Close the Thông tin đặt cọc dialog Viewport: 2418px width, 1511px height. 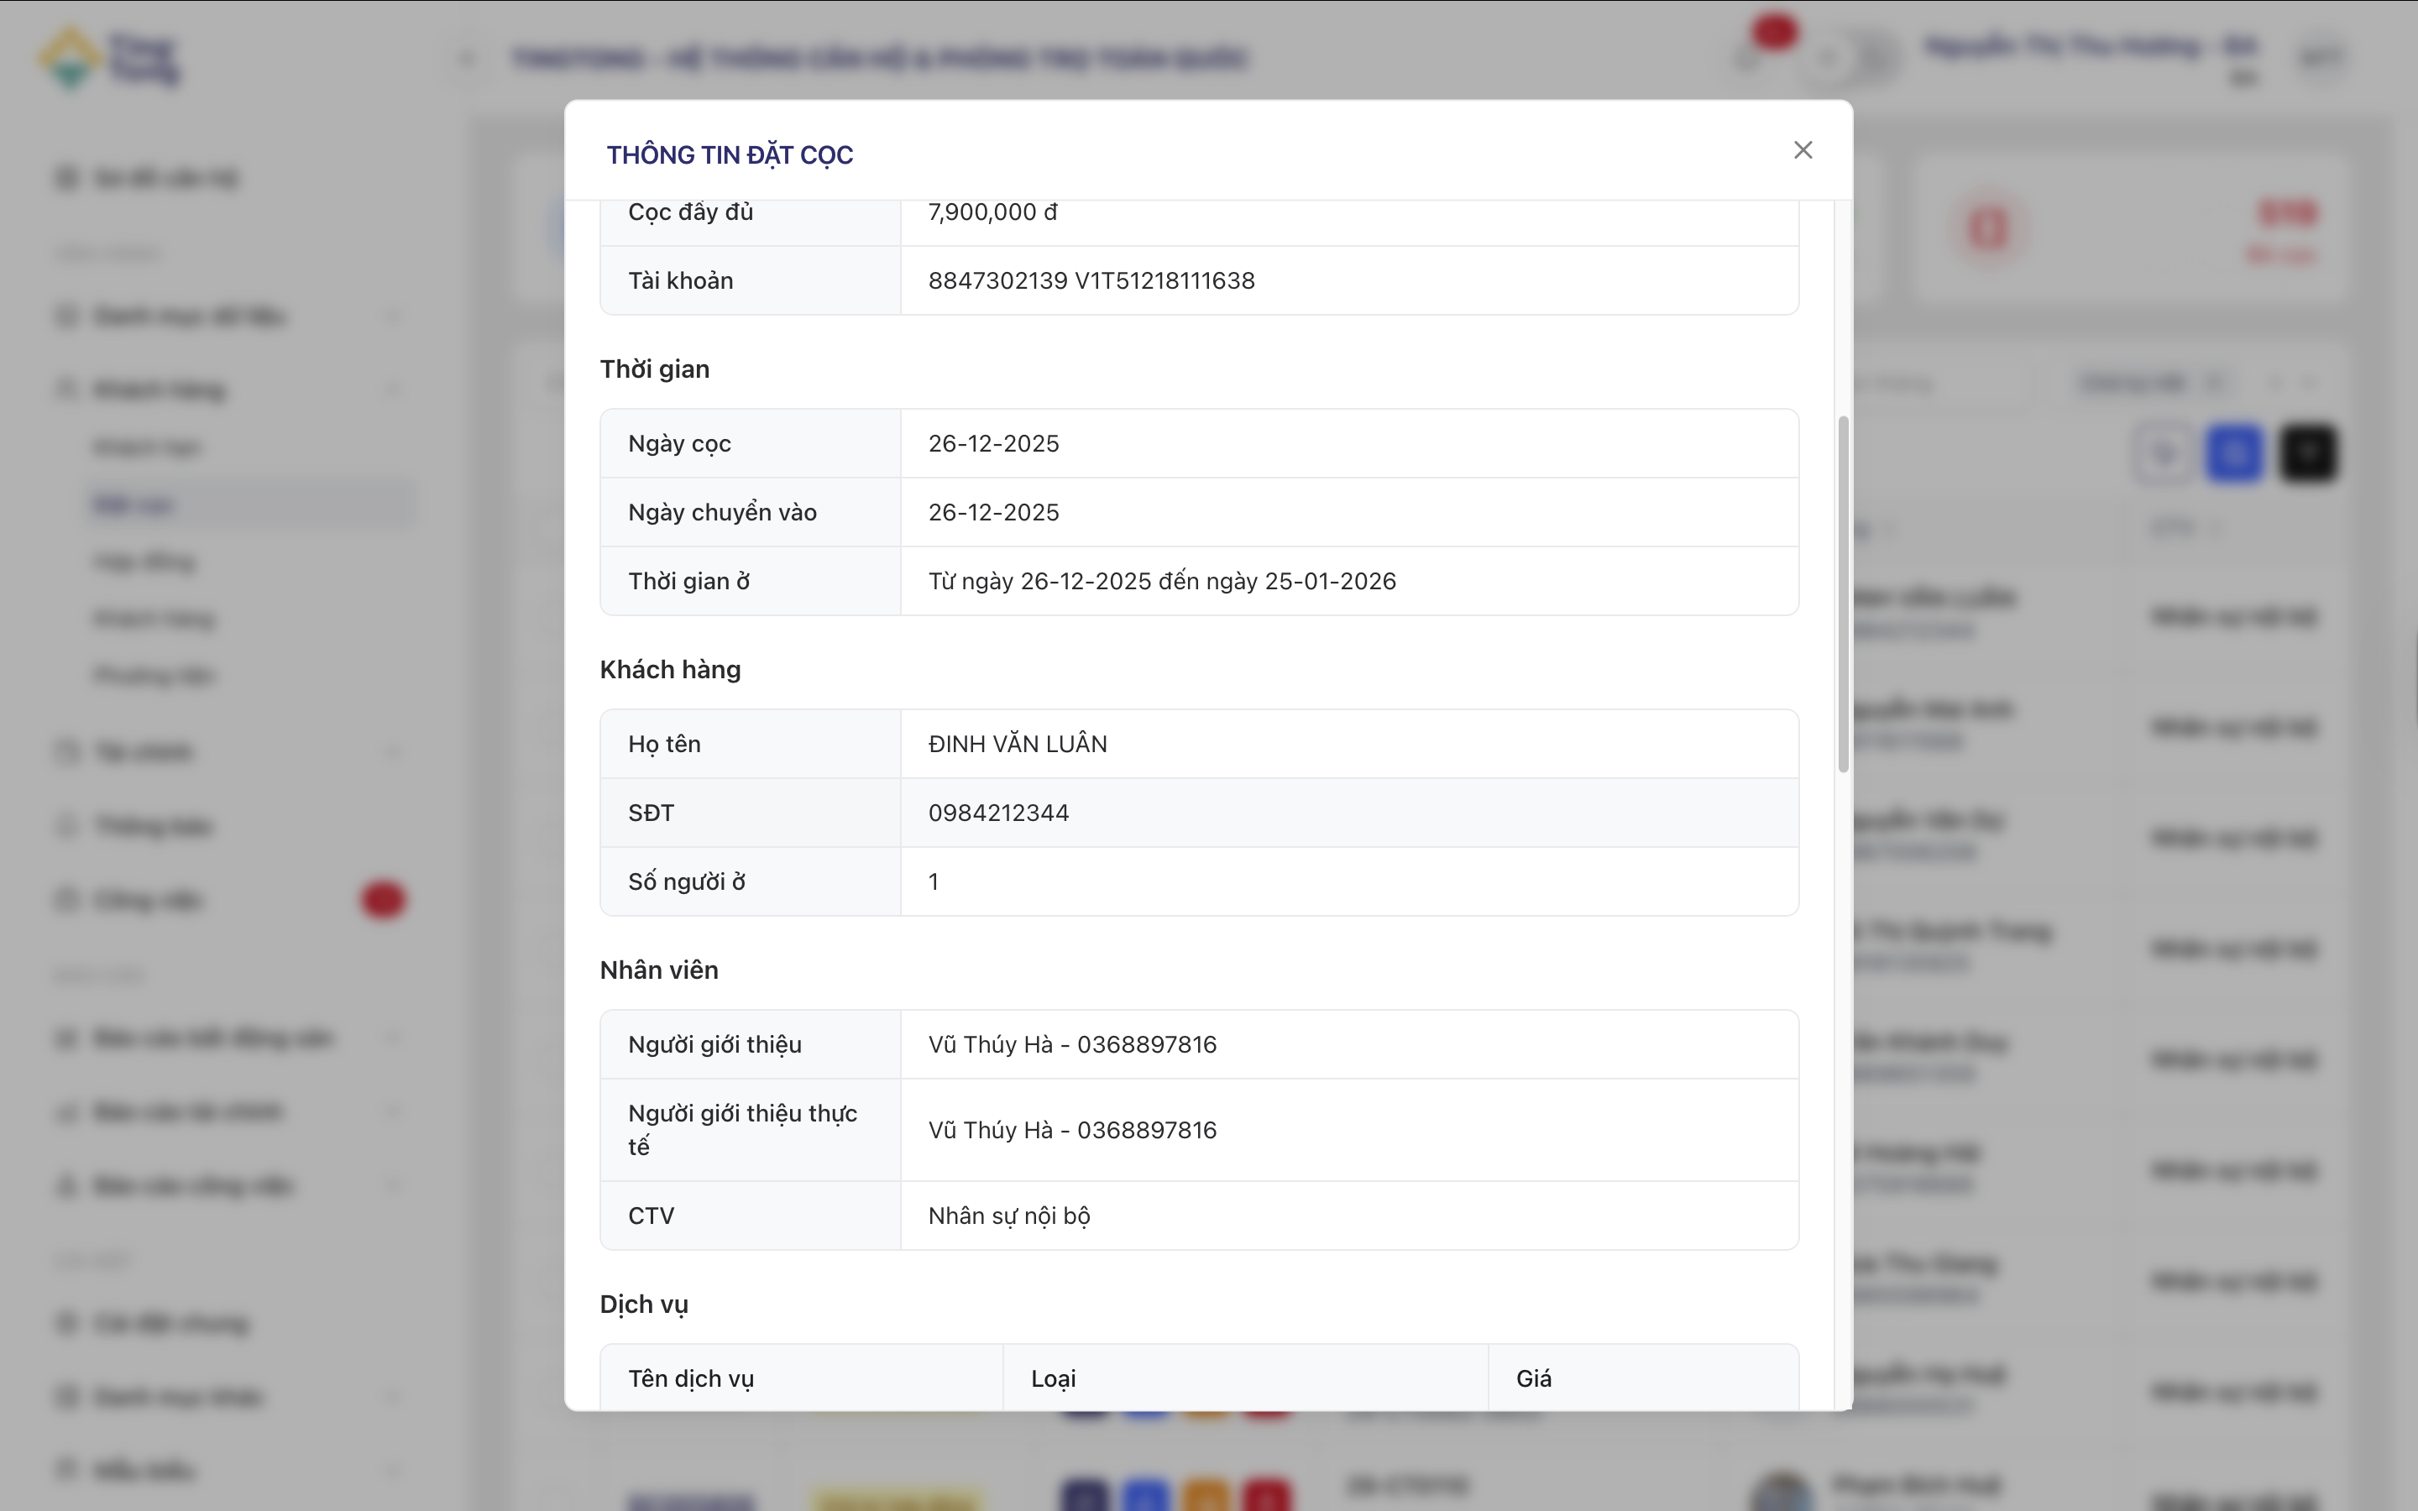coord(1803,150)
